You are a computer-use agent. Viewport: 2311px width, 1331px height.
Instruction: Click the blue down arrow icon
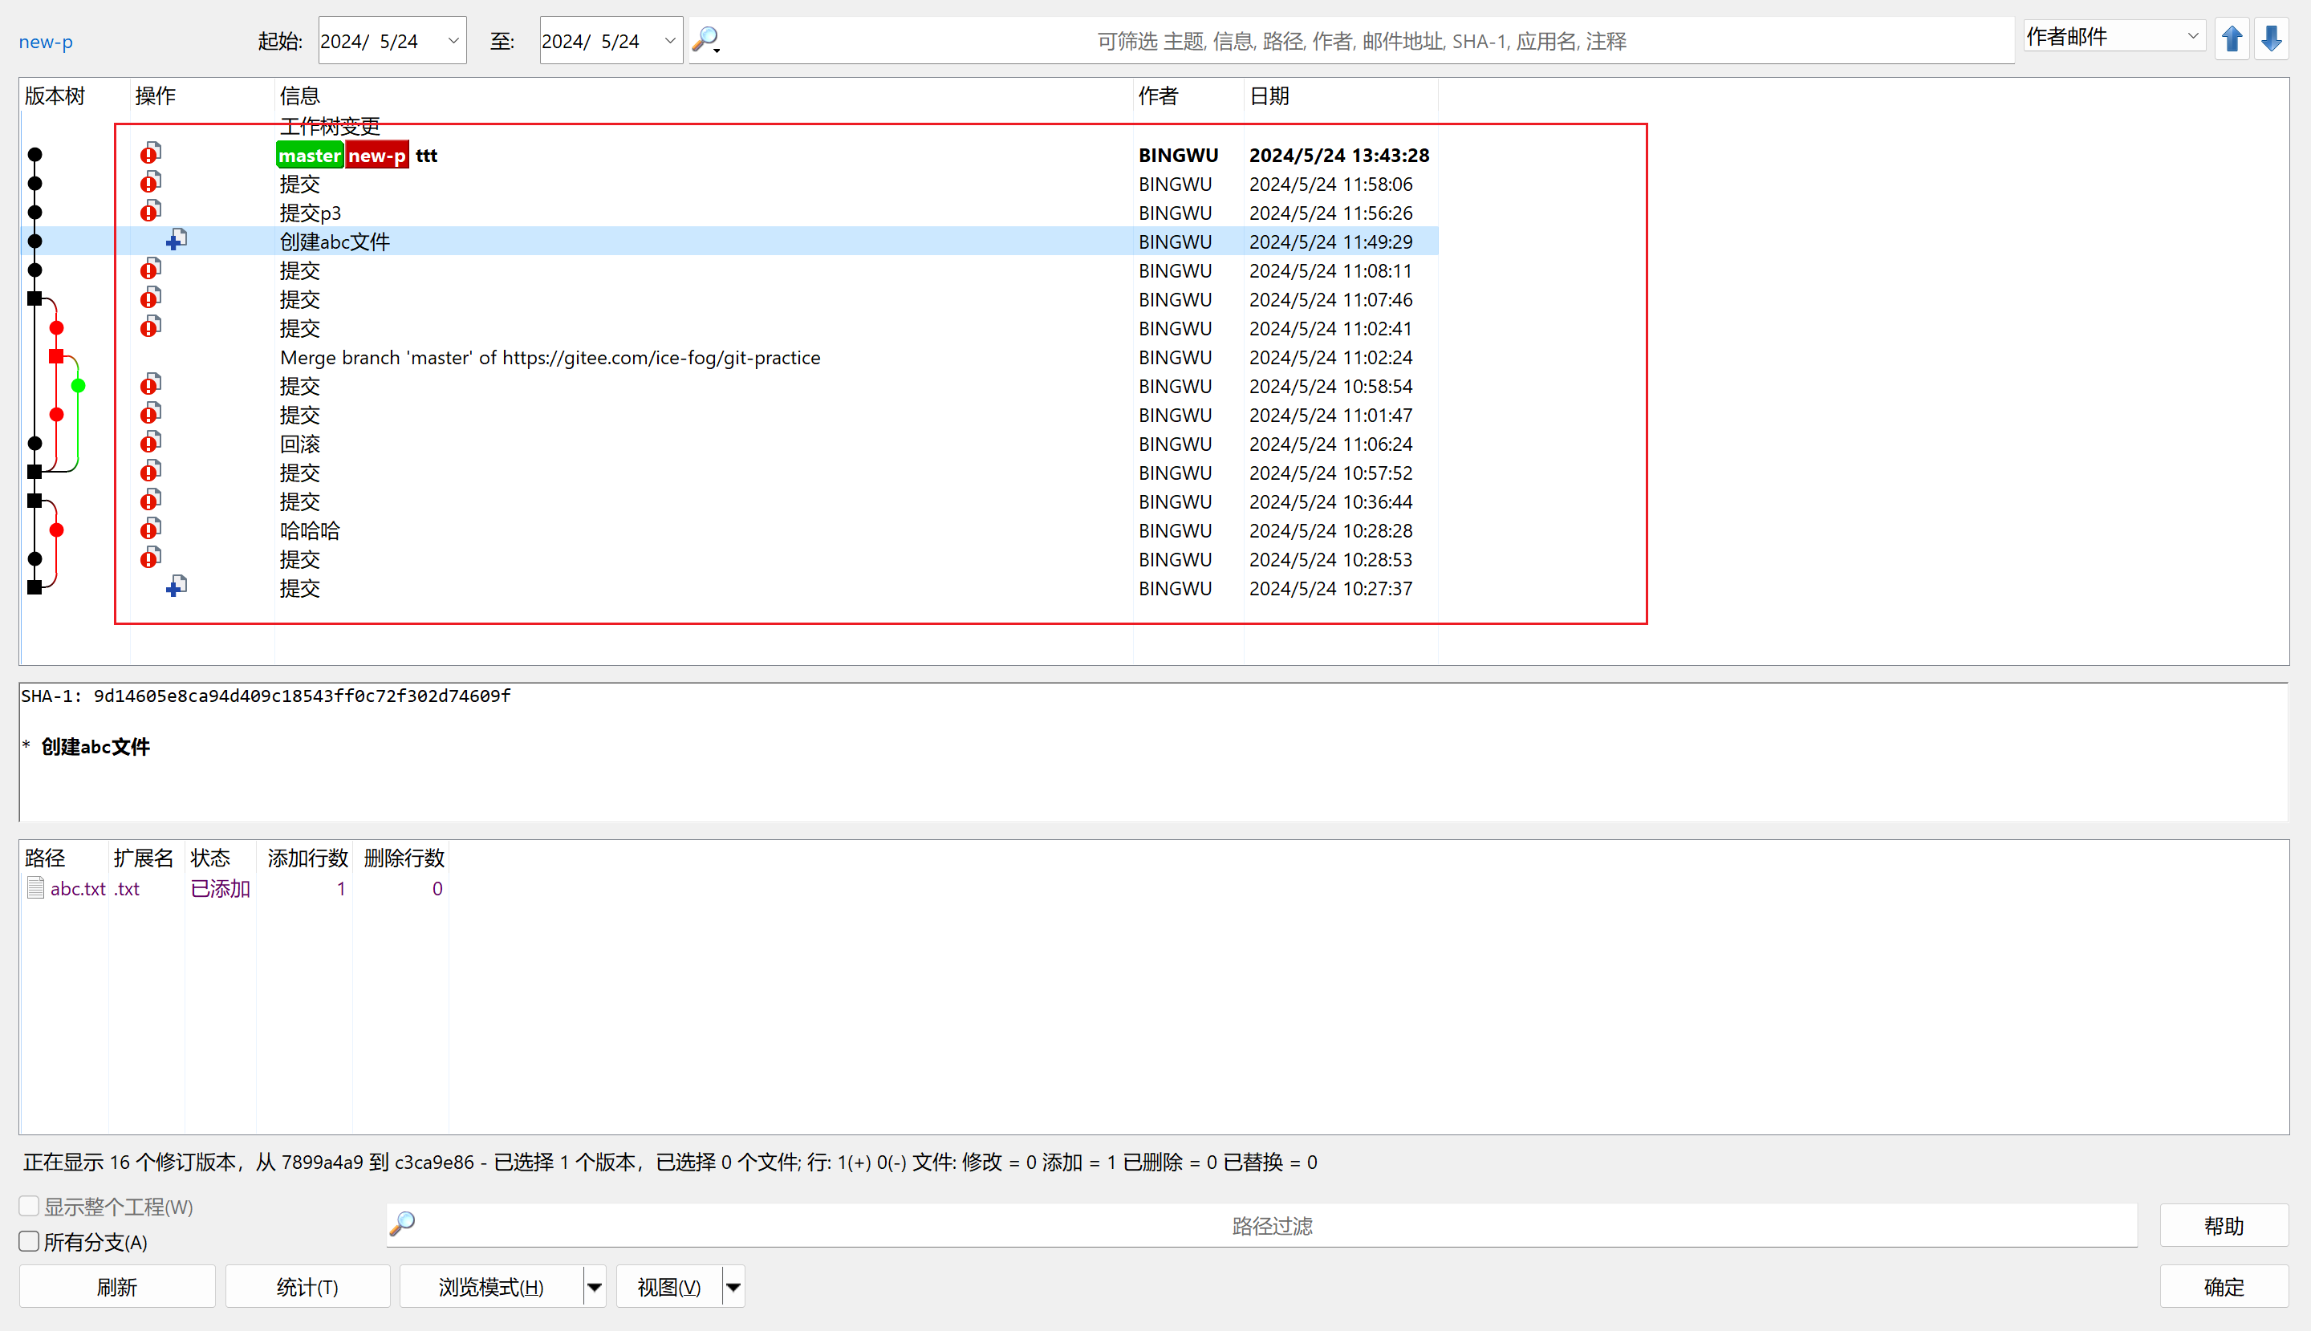(2272, 39)
